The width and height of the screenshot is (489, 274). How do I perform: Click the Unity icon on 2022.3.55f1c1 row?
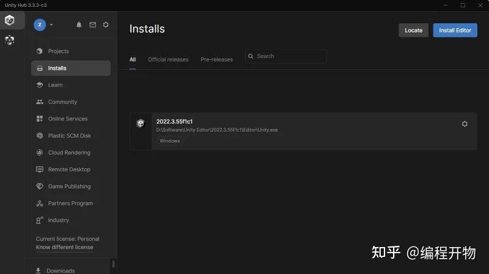141,124
